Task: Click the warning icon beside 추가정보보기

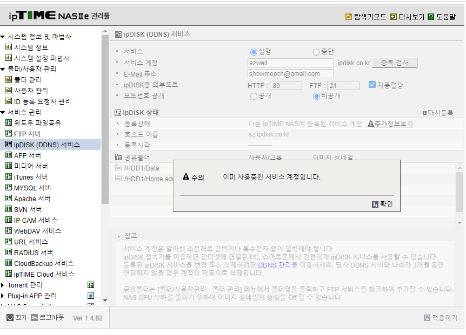Action: [371, 124]
